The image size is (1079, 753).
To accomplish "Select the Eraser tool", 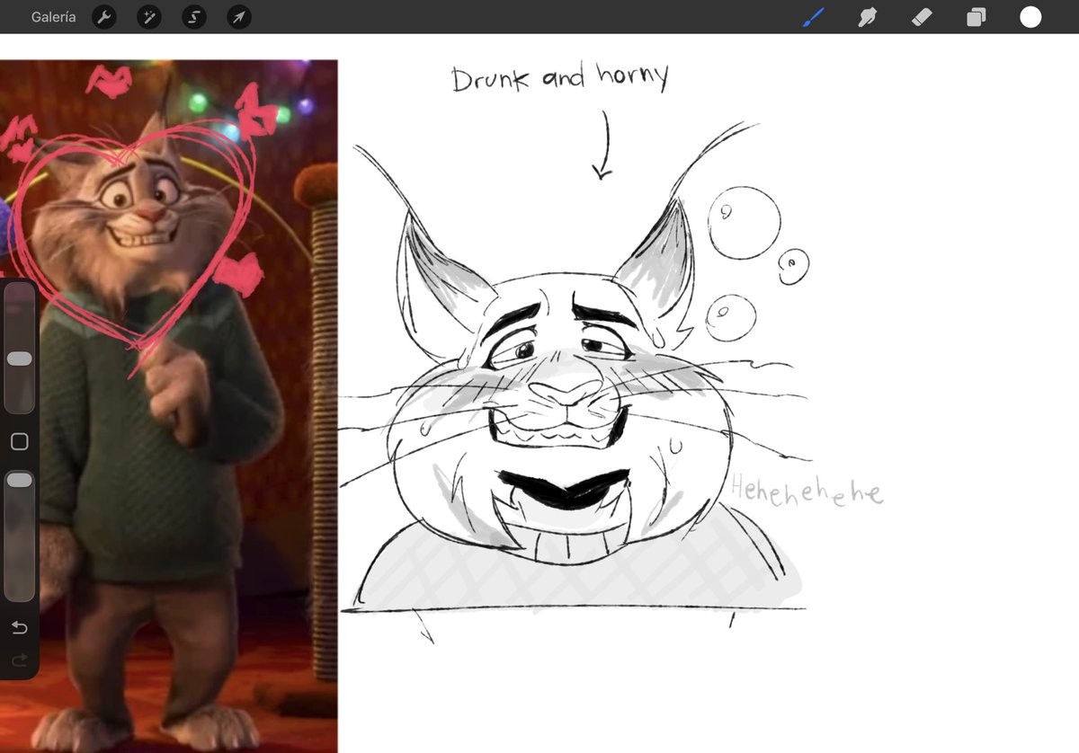I will pyautogui.click(x=922, y=17).
